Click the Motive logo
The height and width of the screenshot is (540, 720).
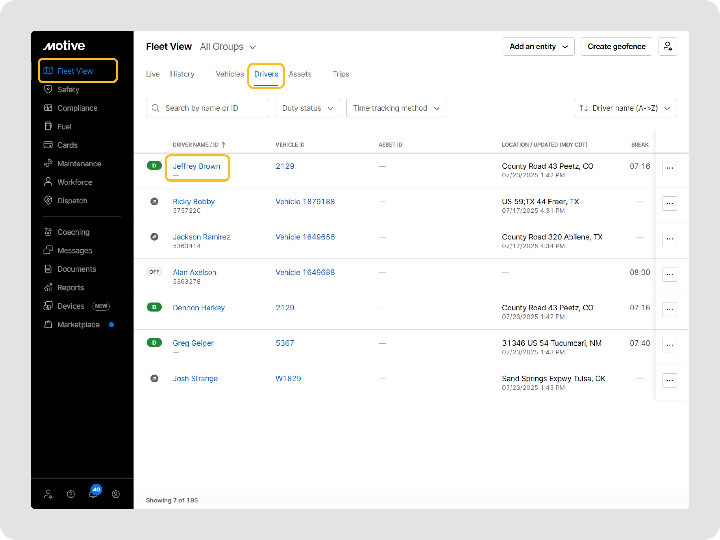coord(64,46)
